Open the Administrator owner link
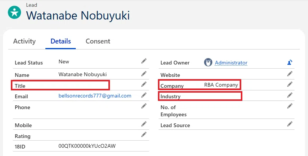308x156 pixels. pyautogui.click(x=231, y=63)
